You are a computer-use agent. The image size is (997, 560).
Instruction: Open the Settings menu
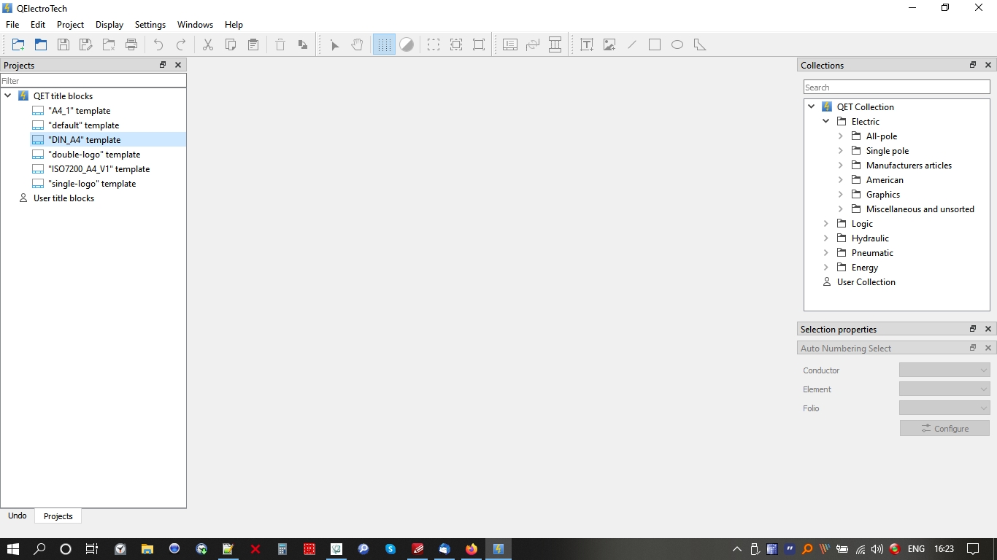[150, 24]
